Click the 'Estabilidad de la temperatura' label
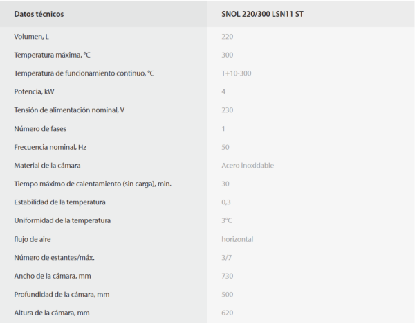Image resolution: width=415 pixels, height=323 pixels. tap(59, 202)
